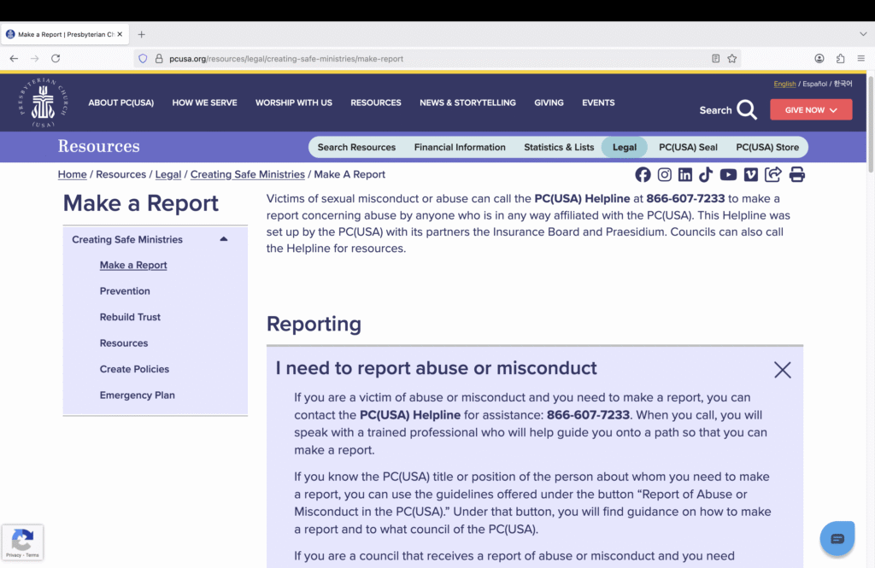Toggle the Reader View icon in address bar

click(715, 58)
